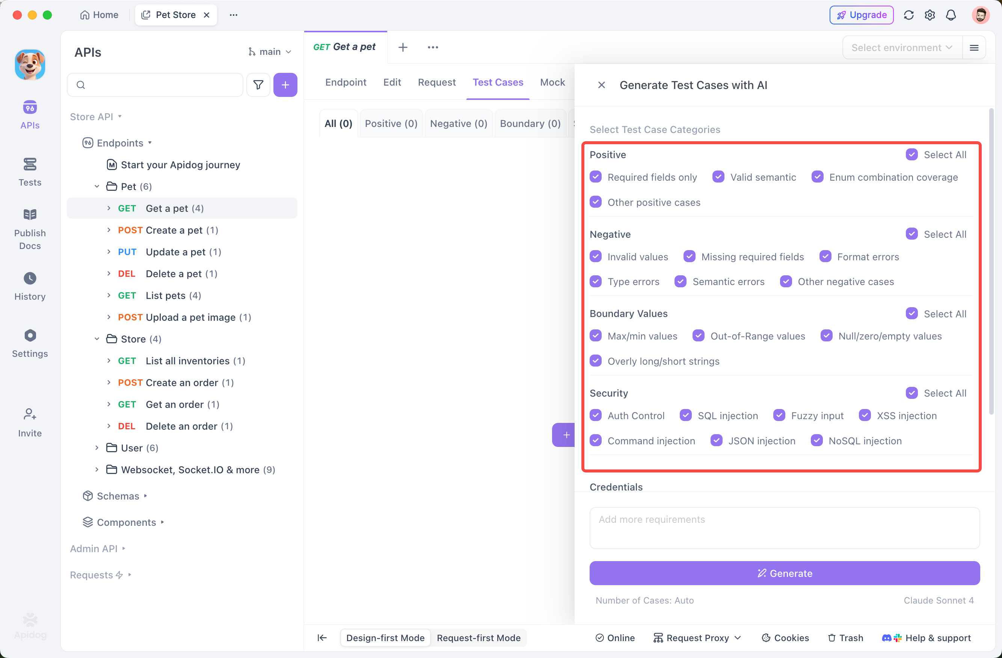Viewport: 1002px width, 658px height.
Task: Uncheck SQL injection checkbox
Action: pos(685,415)
